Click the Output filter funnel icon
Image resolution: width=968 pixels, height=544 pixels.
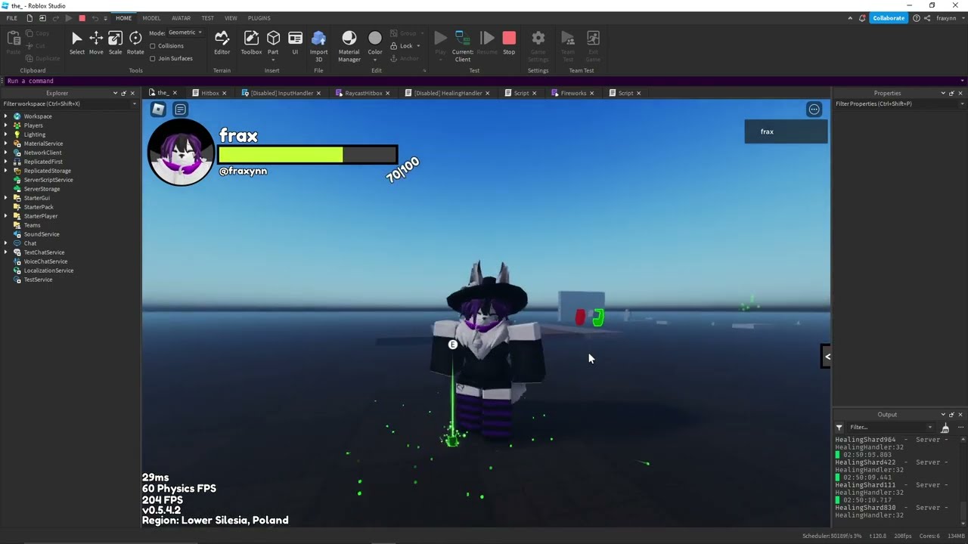click(839, 428)
